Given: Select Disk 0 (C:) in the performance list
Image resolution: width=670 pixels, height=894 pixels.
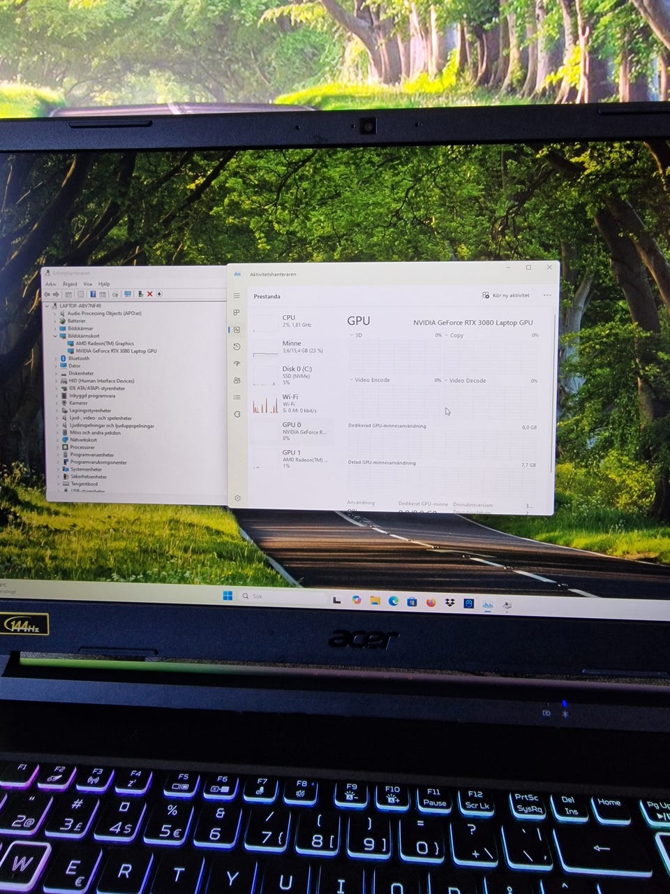Looking at the screenshot, I should [292, 375].
